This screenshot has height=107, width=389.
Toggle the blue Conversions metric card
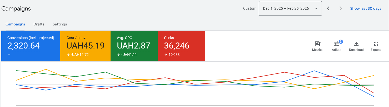31,46
